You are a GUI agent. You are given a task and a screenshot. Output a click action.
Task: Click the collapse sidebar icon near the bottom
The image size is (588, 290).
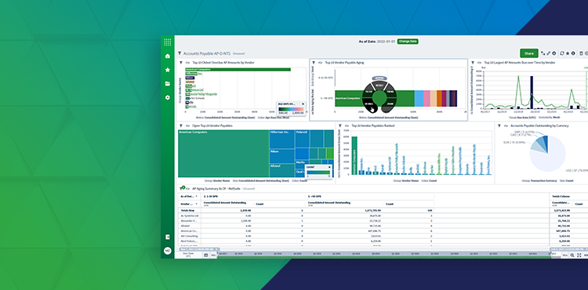168,237
